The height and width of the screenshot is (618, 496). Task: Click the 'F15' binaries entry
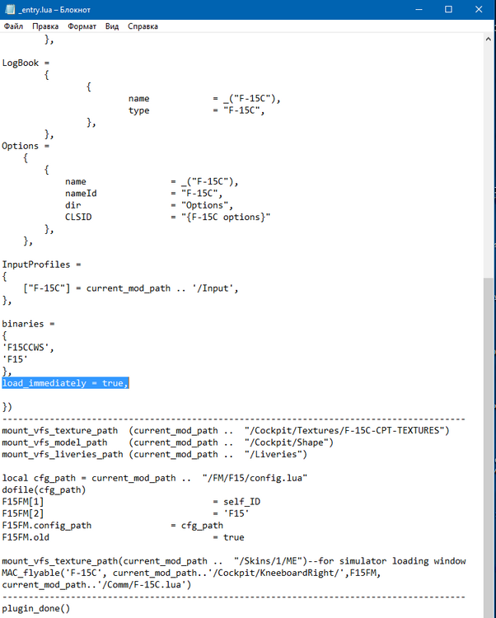(15, 359)
